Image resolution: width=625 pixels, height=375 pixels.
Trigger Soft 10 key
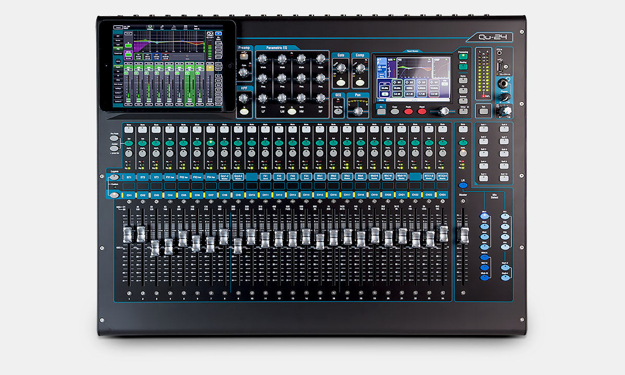point(504,178)
